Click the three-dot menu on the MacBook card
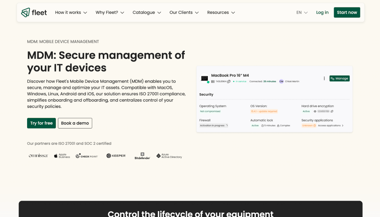The height and width of the screenshot is (217, 380). 324,79
